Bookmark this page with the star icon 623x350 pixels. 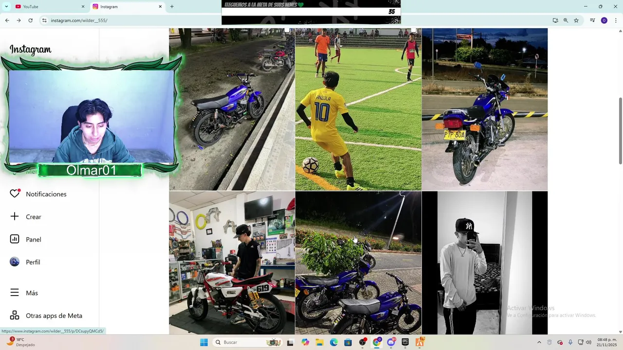click(576, 20)
